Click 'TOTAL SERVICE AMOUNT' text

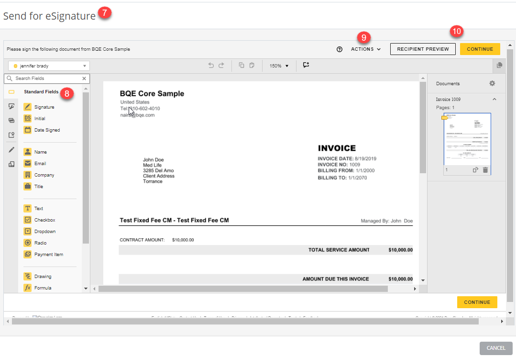pyautogui.click(x=339, y=250)
